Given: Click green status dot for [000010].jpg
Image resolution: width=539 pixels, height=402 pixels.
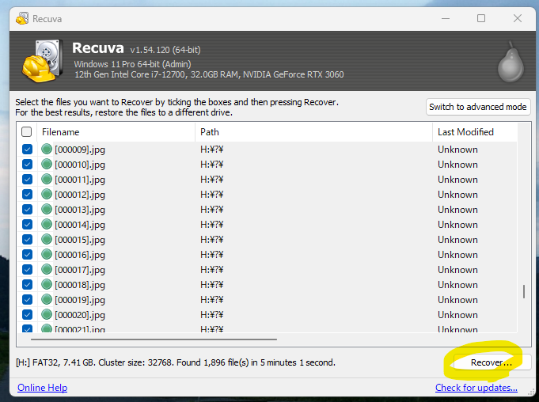Looking at the screenshot, I should tap(47, 165).
